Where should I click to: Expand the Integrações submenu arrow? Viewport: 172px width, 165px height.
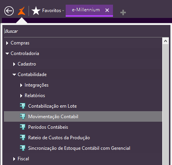click(x=21, y=85)
